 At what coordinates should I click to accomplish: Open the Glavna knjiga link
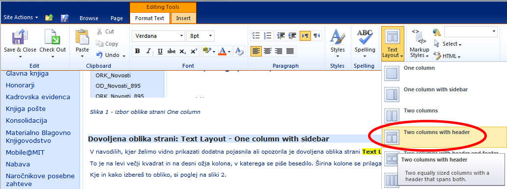pyautogui.click(x=27, y=74)
